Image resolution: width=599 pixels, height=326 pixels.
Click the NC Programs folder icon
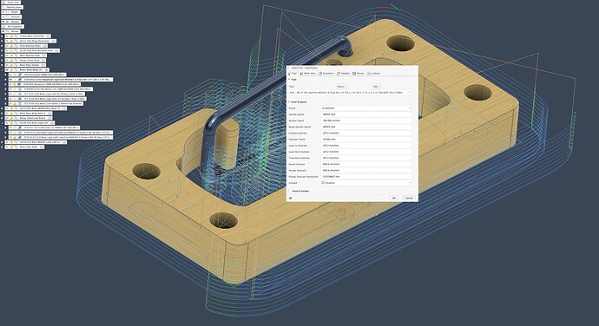(3, 26)
